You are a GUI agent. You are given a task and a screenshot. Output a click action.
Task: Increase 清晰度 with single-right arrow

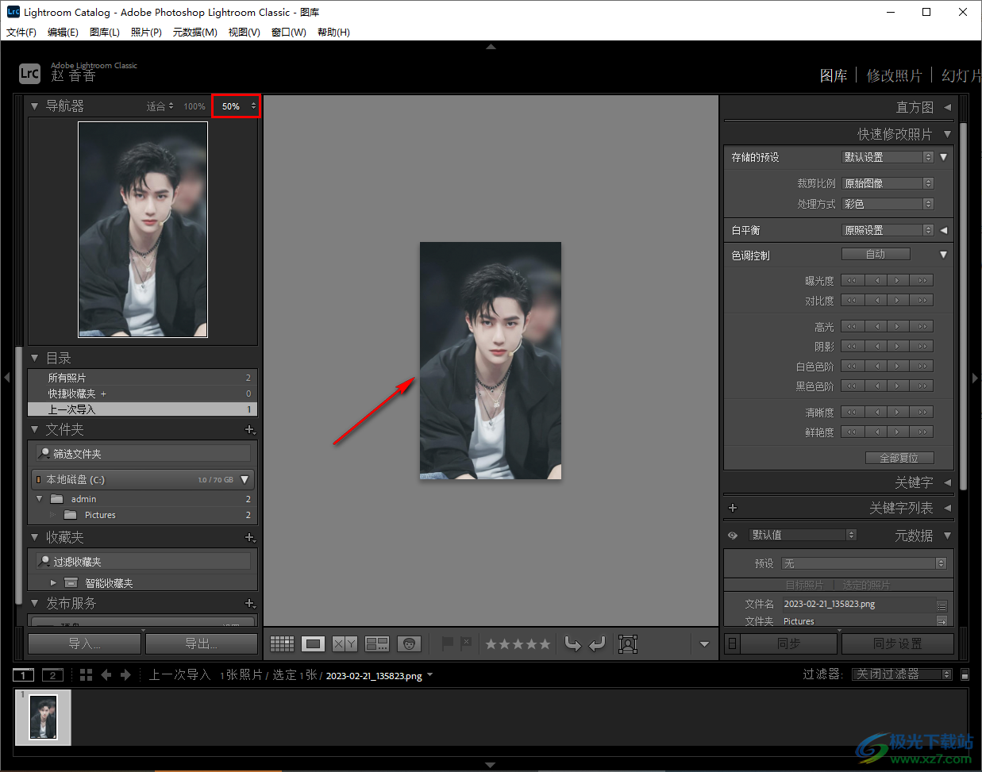pyautogui.click(x=898, y=412)
